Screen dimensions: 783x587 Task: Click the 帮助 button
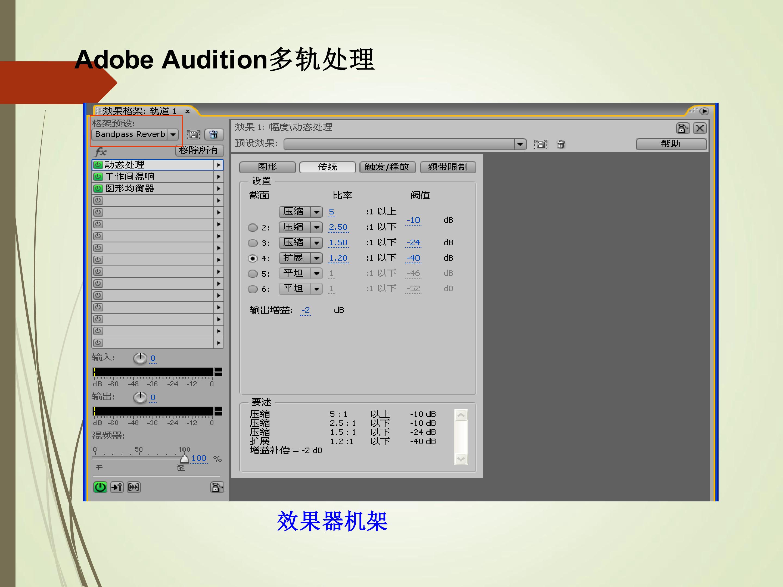[671, 144]
